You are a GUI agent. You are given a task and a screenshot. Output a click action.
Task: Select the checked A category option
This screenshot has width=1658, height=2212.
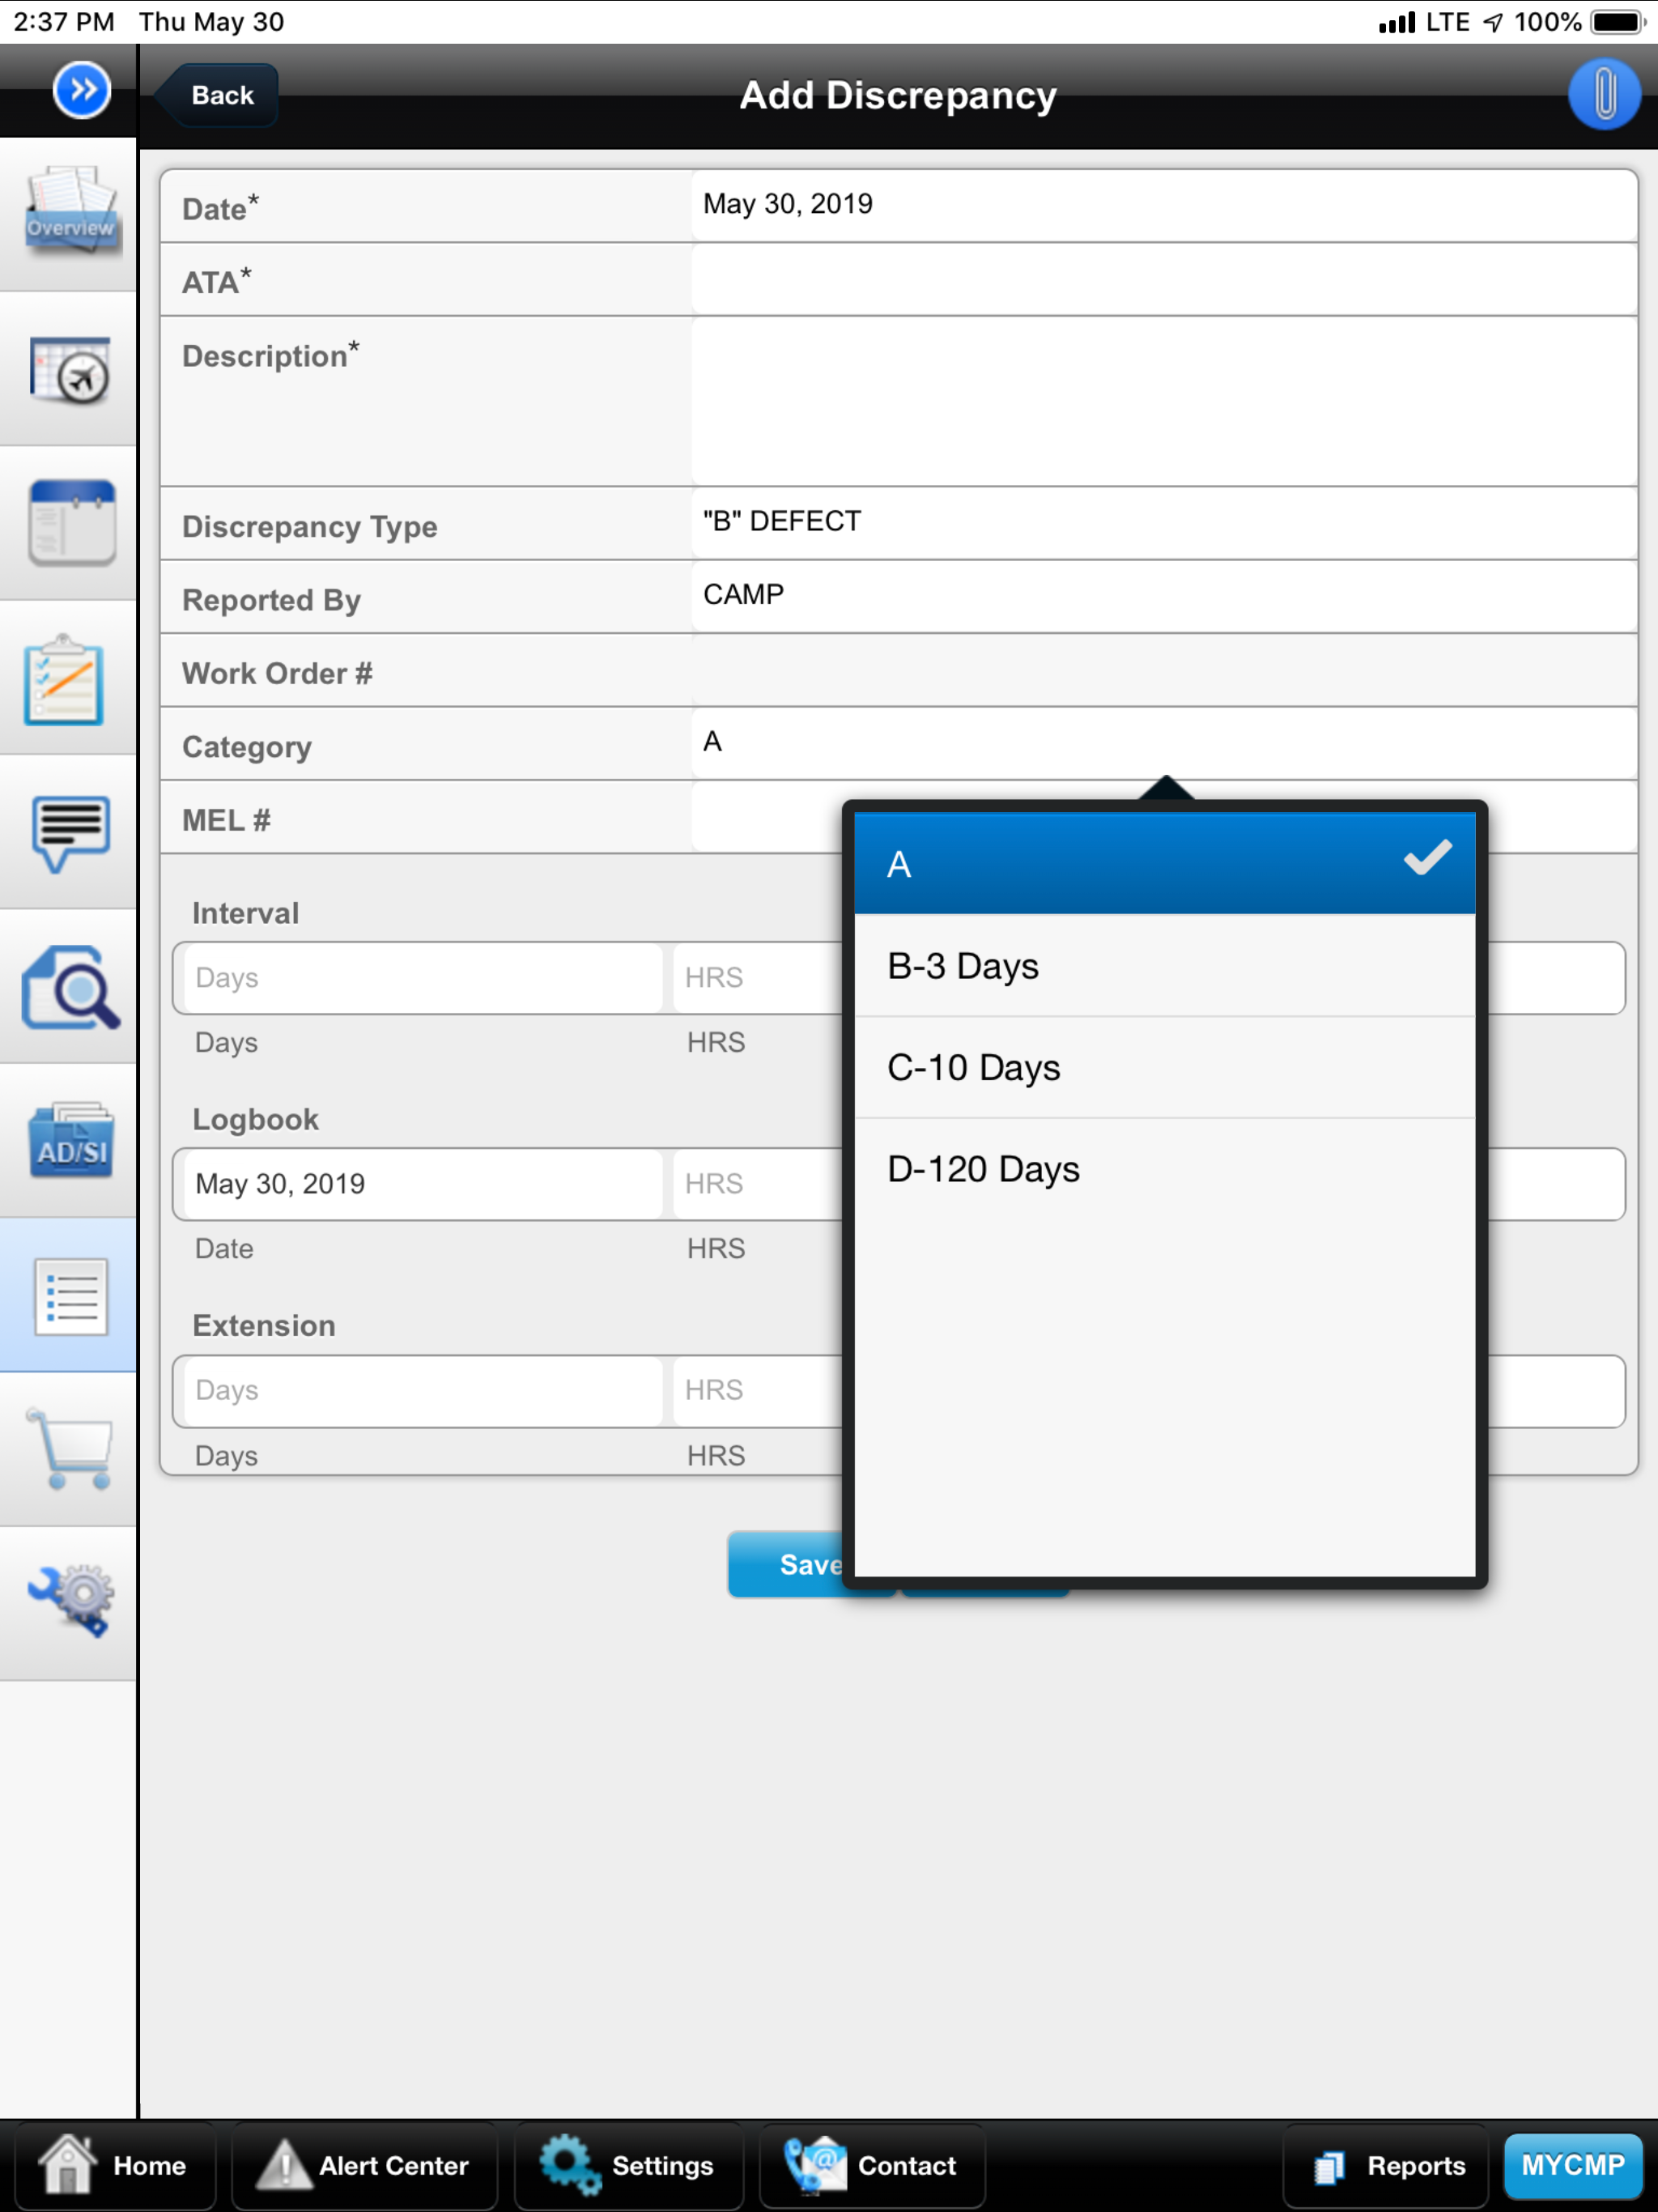1164,864
